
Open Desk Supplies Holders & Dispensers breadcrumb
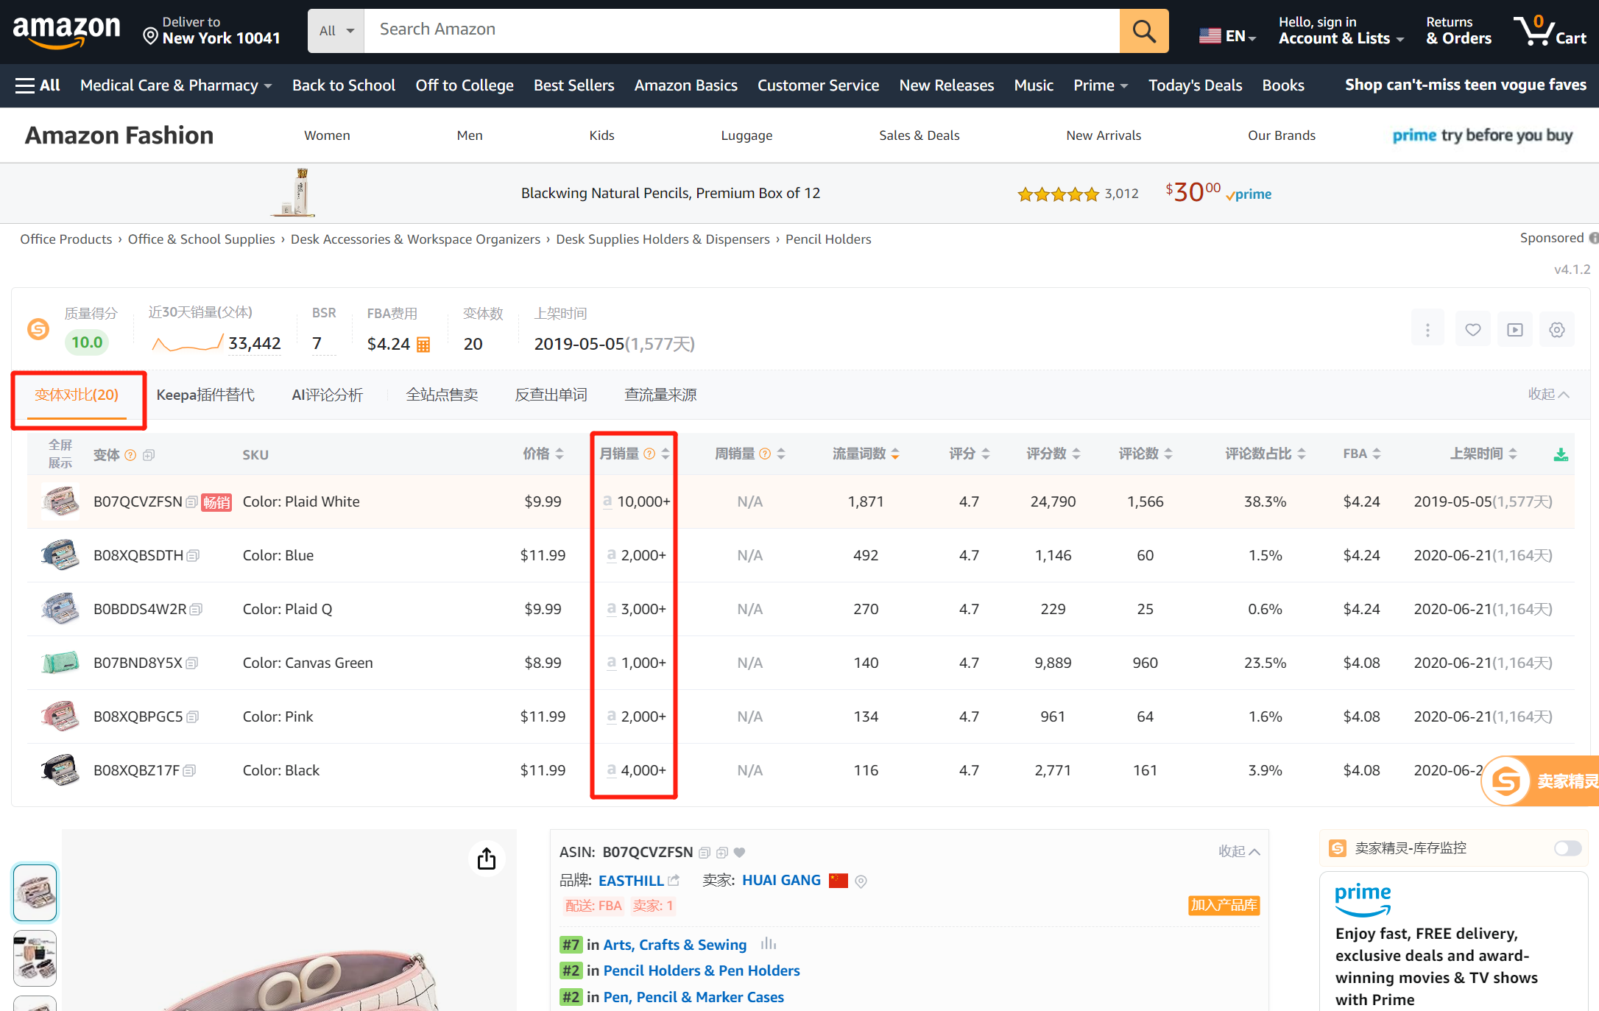663,239
